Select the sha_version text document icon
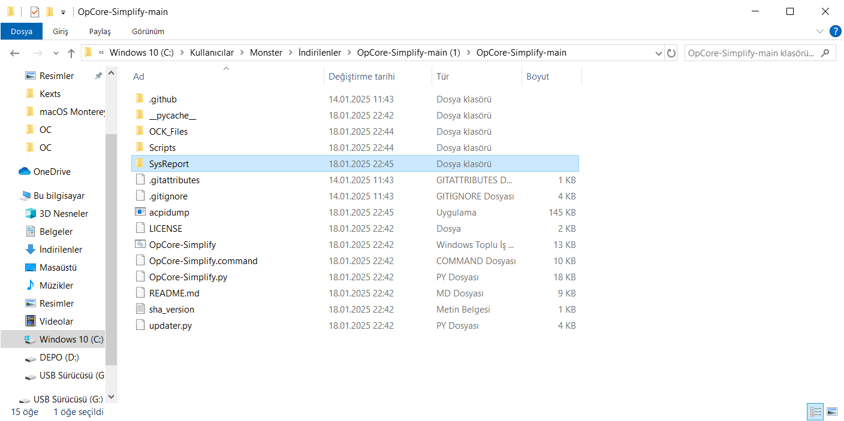Image resolution: width=844 pixels, height=421 pixels. [140, 309]
